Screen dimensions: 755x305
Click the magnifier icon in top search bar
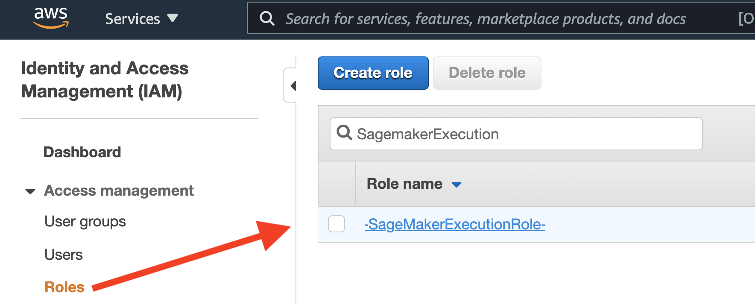[267, 18]
